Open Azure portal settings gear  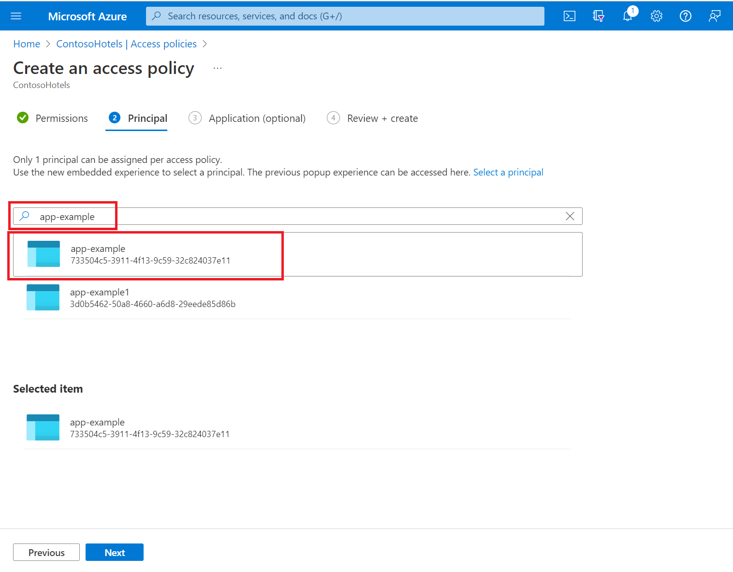coord(656,16)
